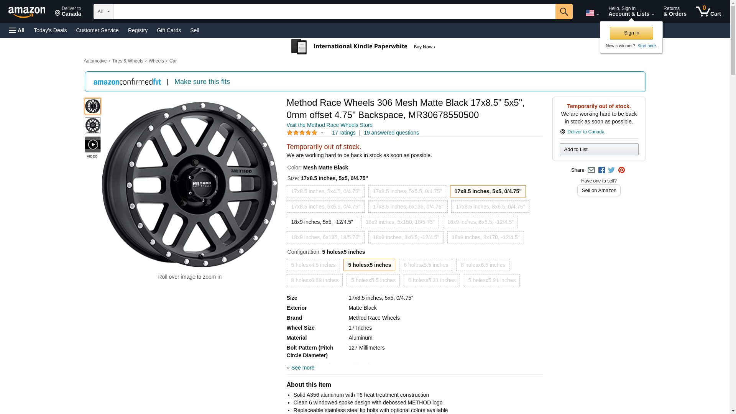Click the Amazon logo
Screen dimensions: 736x414
point(27,12)
